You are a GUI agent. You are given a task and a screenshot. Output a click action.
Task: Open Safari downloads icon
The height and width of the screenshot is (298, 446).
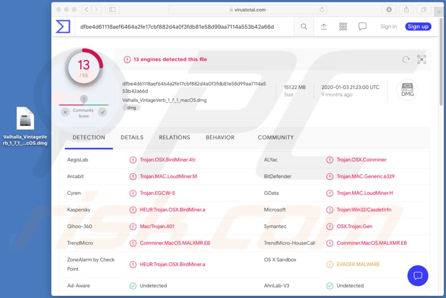(389, 10)
